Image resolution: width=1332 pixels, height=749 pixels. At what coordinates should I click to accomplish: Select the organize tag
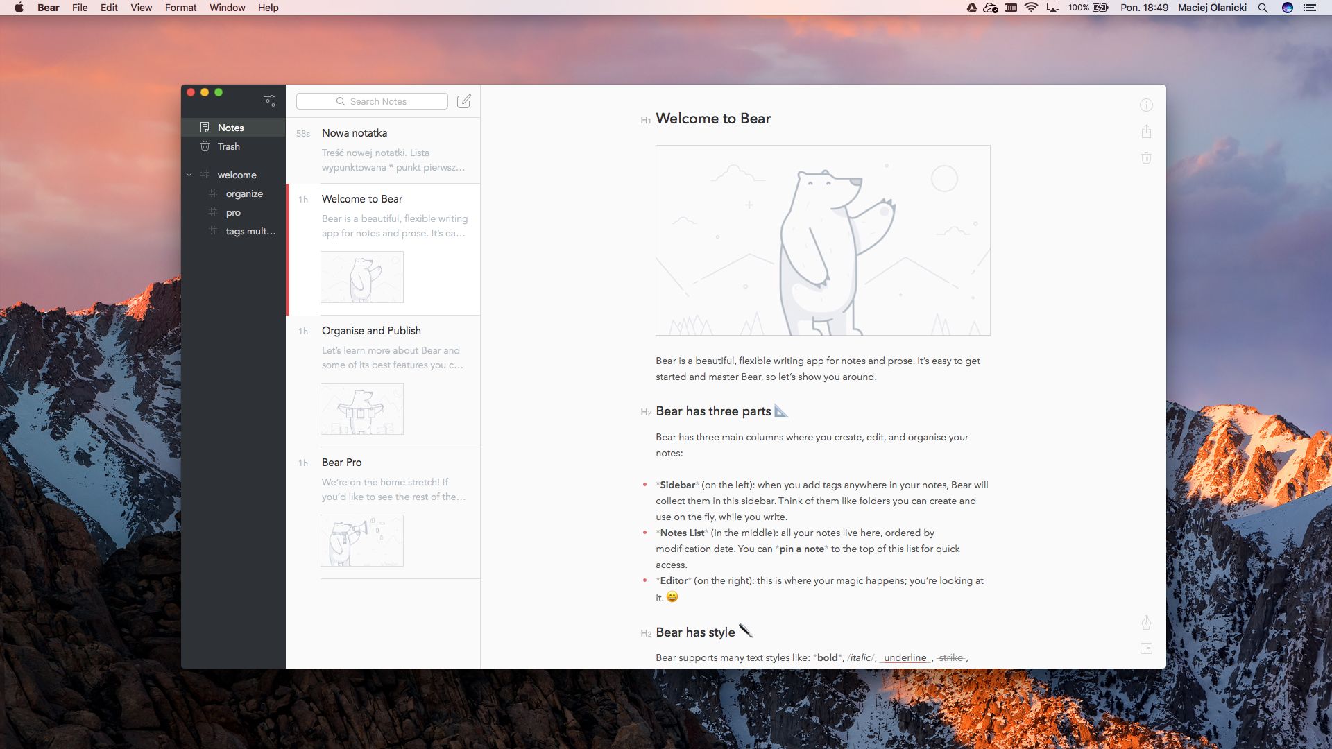pos(244,193)
